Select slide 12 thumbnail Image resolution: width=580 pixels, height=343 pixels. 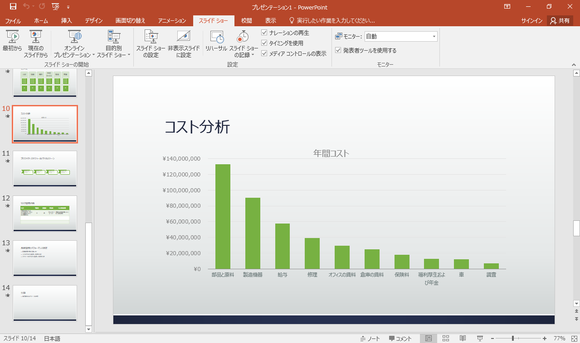pos(45,213)
